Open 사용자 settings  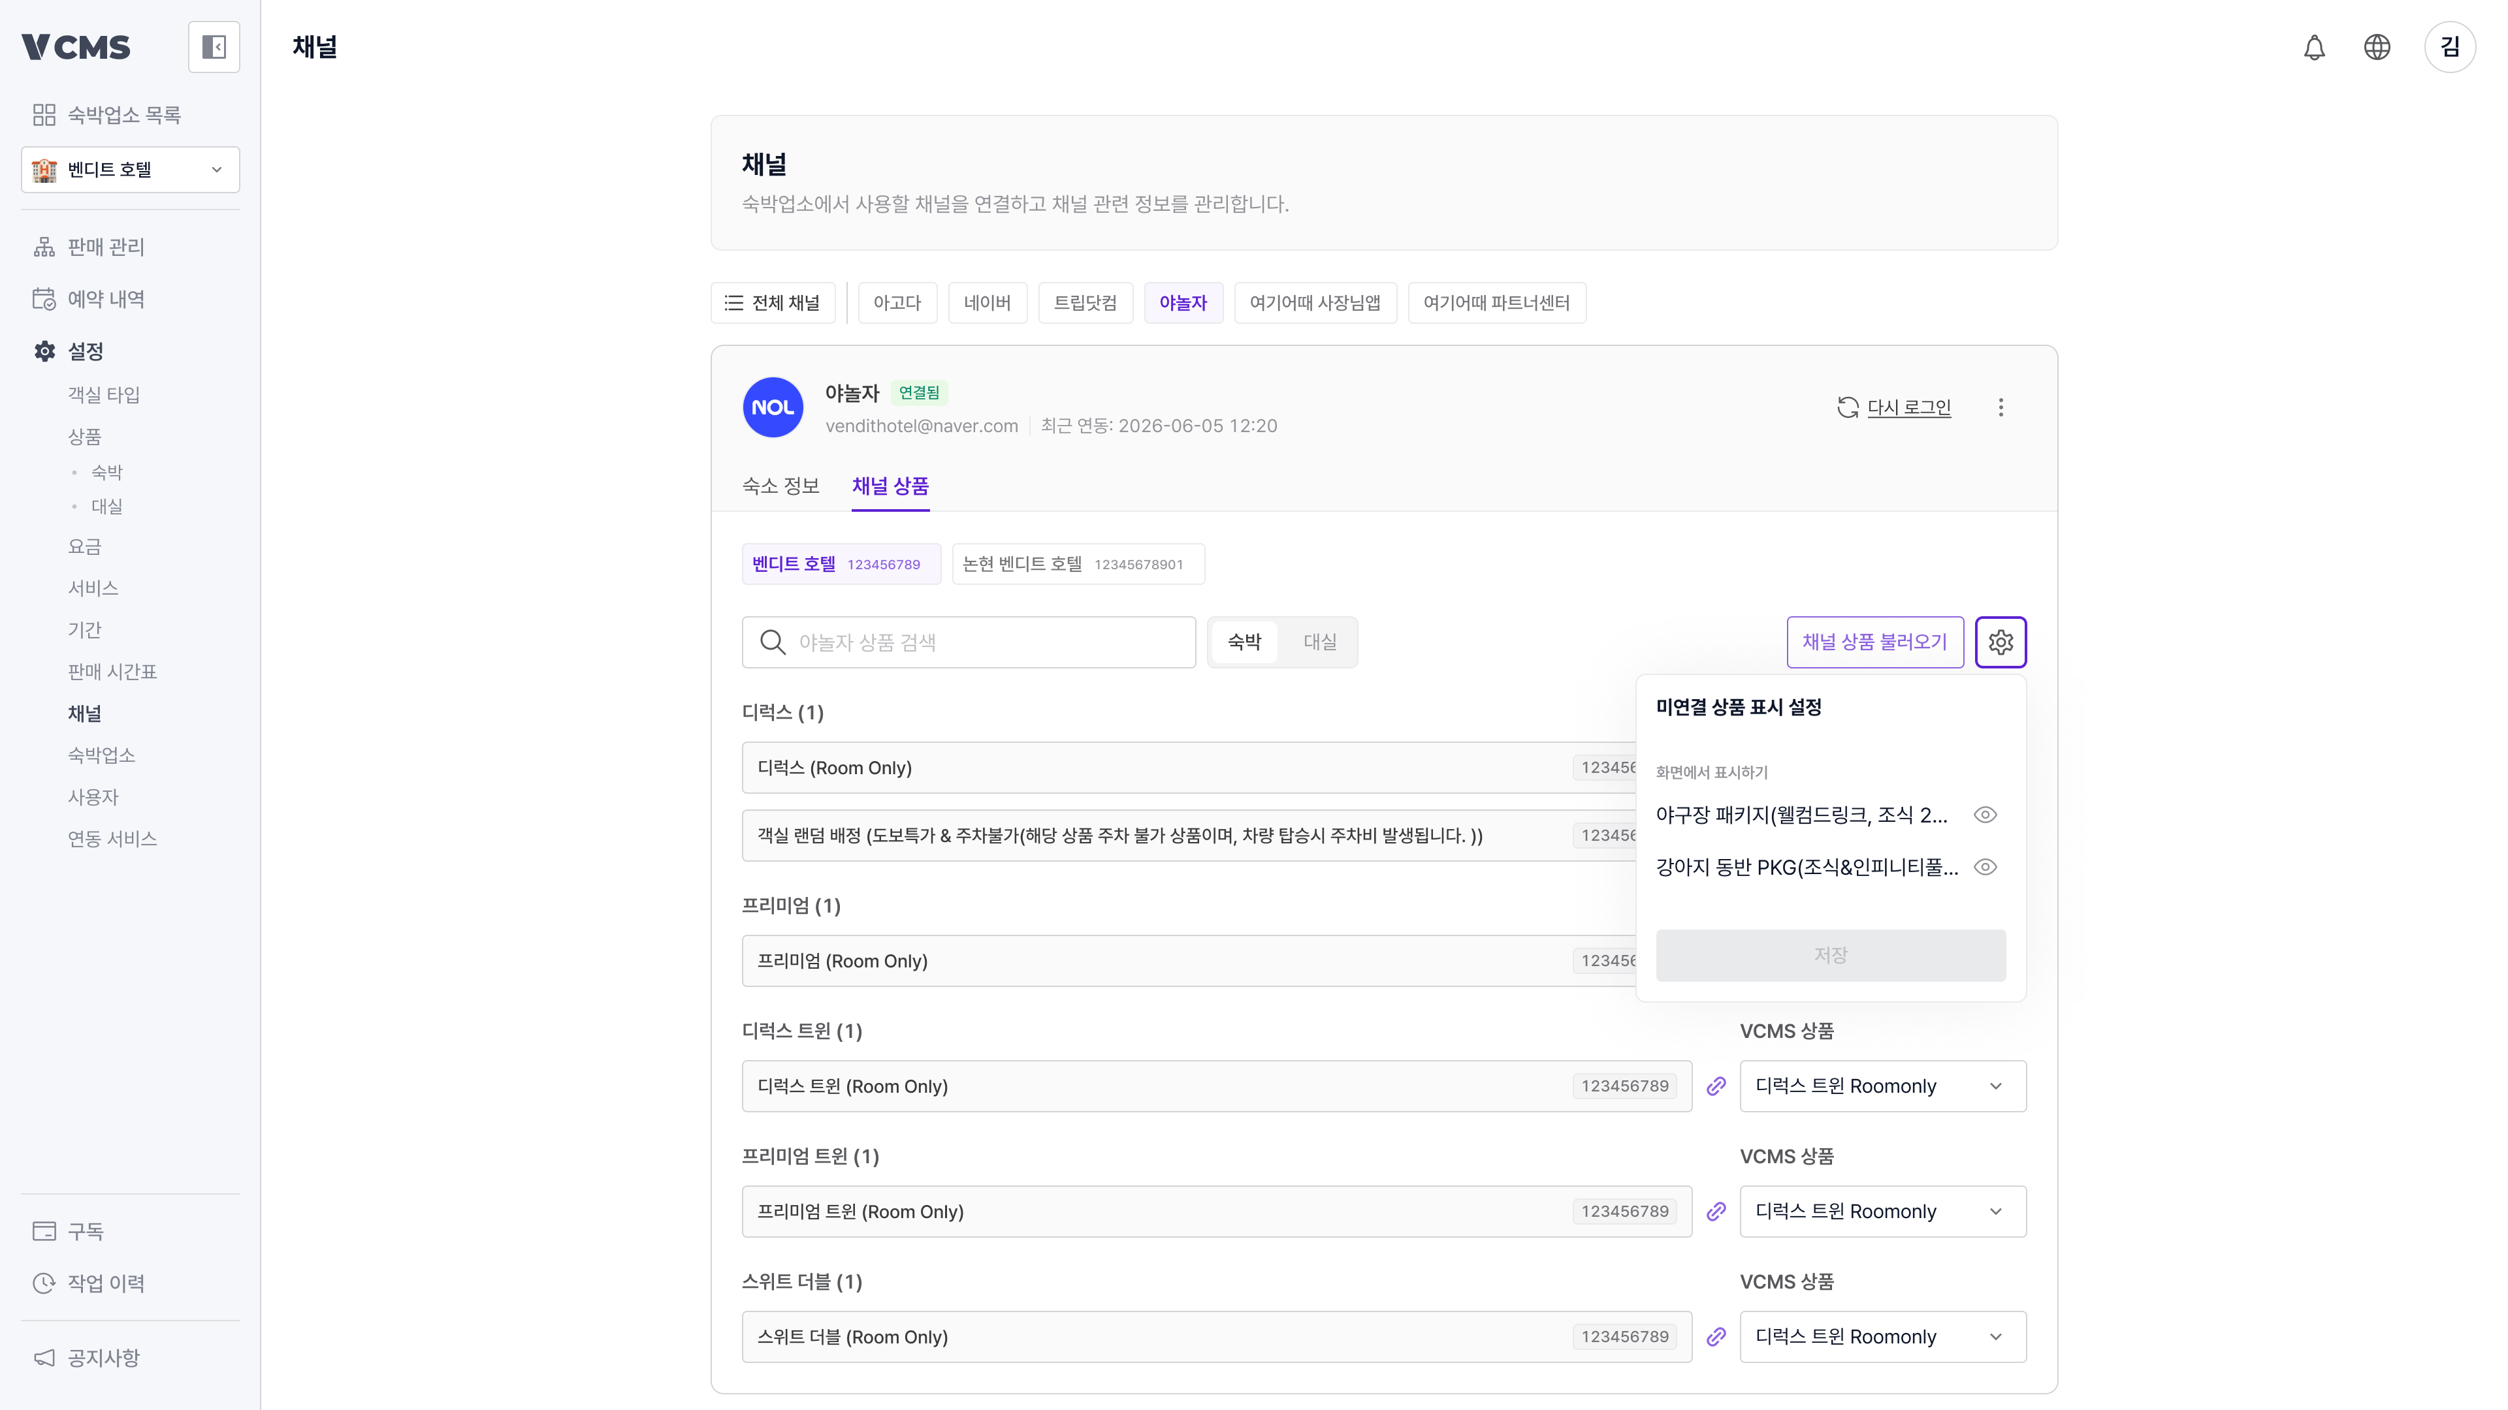tap(93, 798)
